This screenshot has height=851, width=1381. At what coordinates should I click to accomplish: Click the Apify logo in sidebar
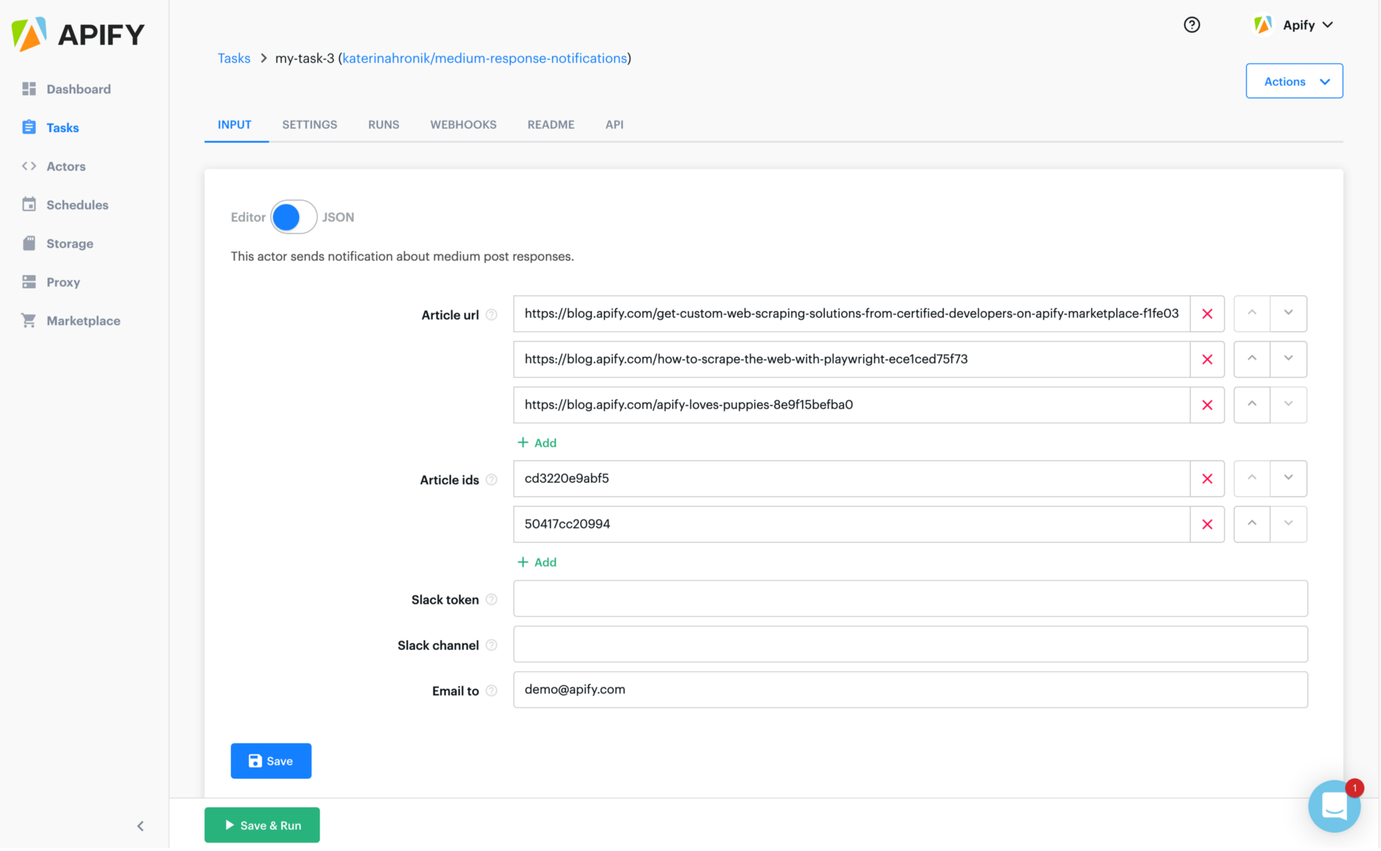point(78,34)
